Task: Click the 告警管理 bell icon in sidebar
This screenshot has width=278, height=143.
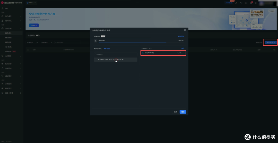Action: pyautogui.click(x=3, y=68)
